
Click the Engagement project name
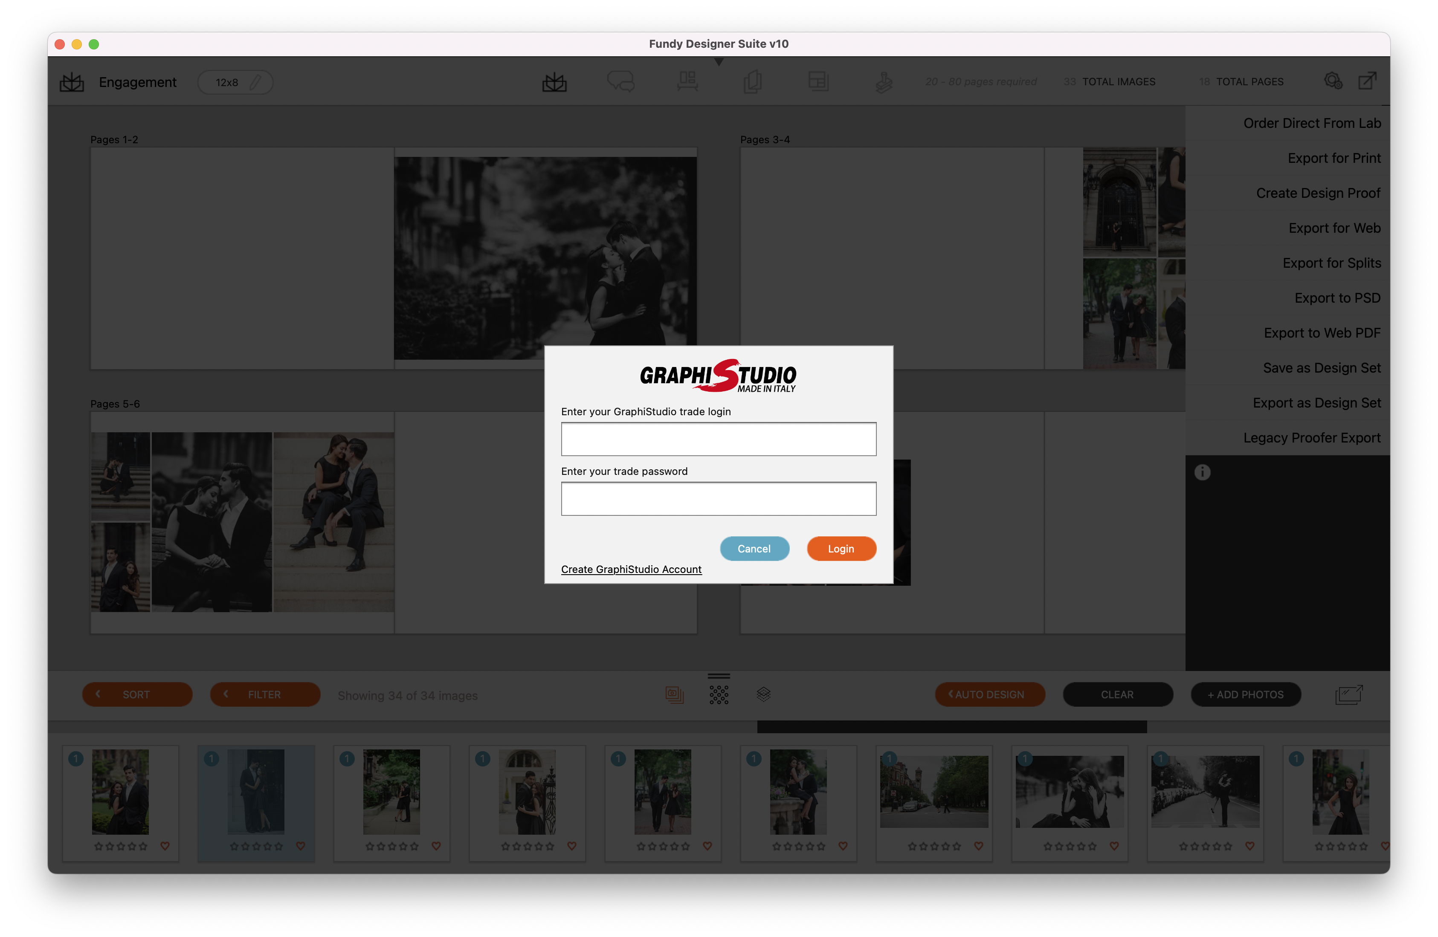[x=138, y=82]
